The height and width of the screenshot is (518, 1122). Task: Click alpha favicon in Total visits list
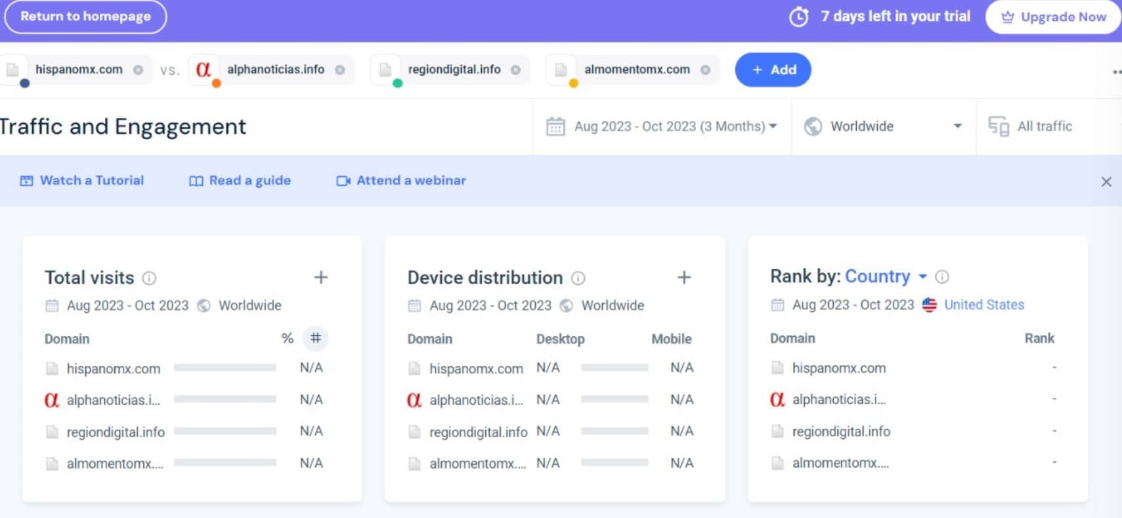(x=52, y=400)
